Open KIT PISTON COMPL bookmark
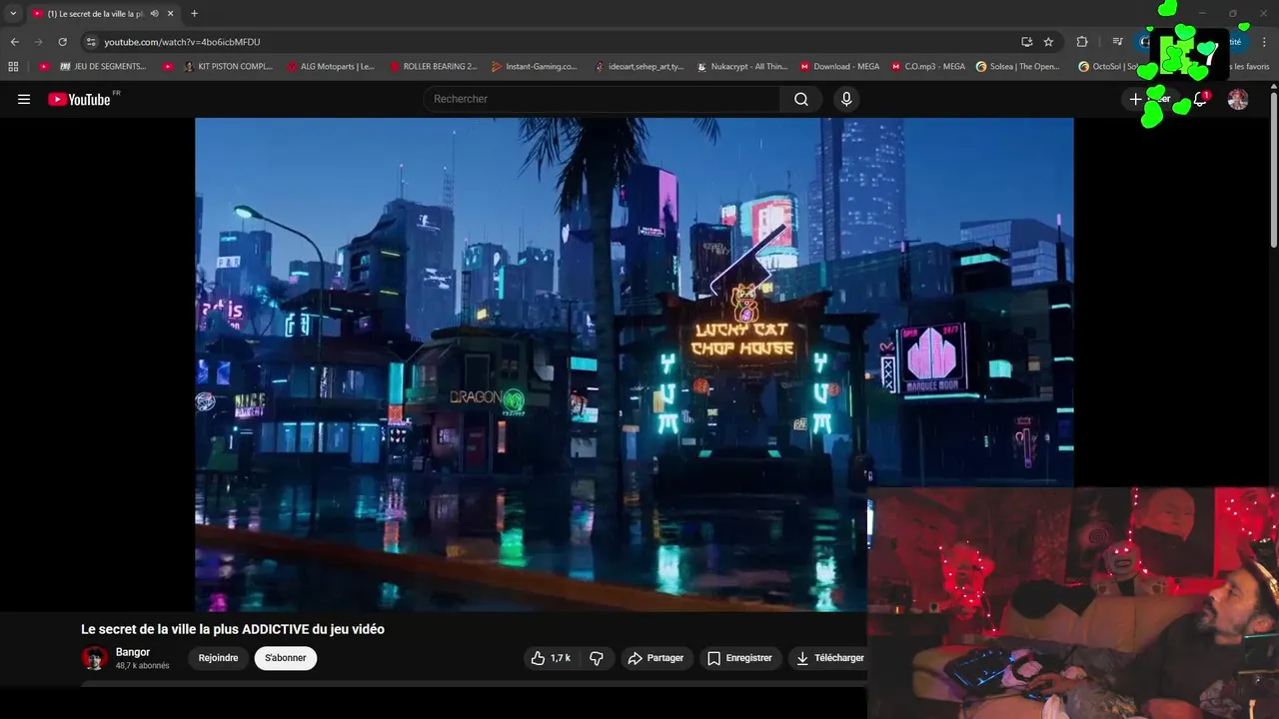The height and width of the screenshot is (719, 1279). click(227, 67)
